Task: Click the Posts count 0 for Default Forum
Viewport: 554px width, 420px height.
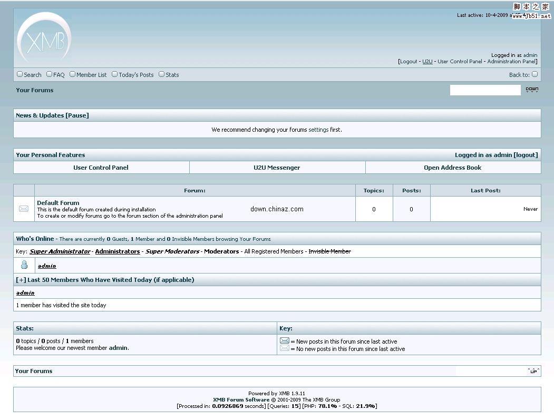Action: click(411, 209)
